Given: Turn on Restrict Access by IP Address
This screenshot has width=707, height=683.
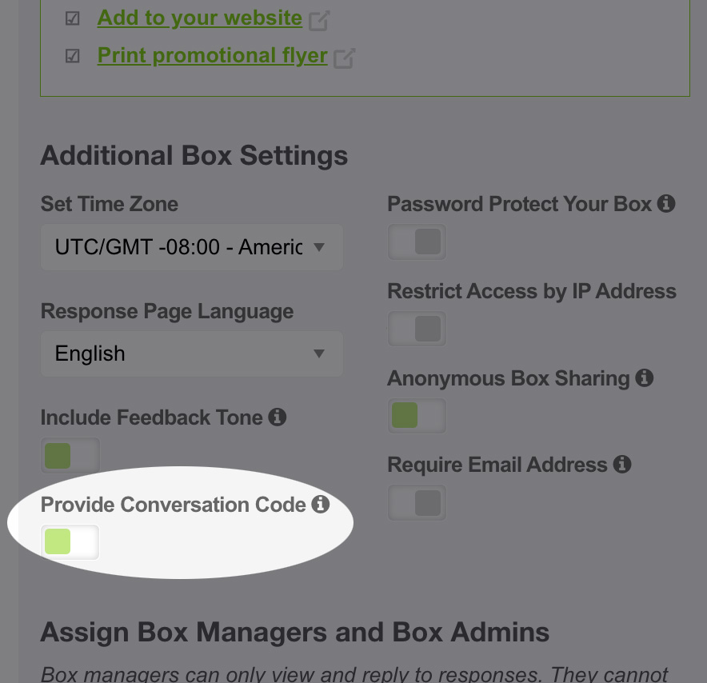Looking at the screenshot, I should [x=417, y=329].
